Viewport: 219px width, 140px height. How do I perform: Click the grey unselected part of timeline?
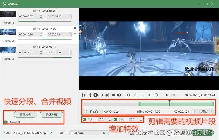click(111, 104)
